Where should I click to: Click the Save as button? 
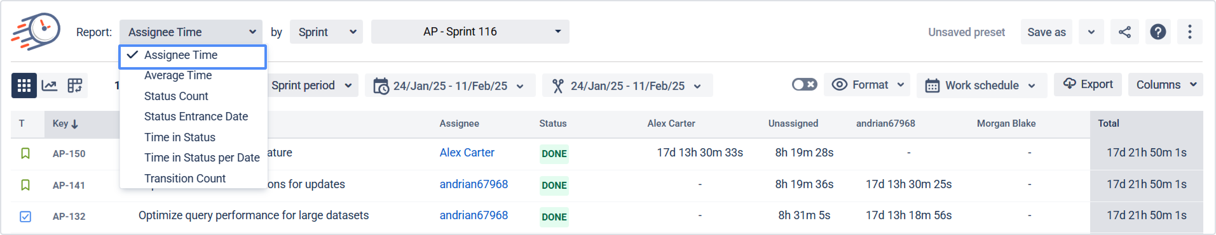point(1046,32)
